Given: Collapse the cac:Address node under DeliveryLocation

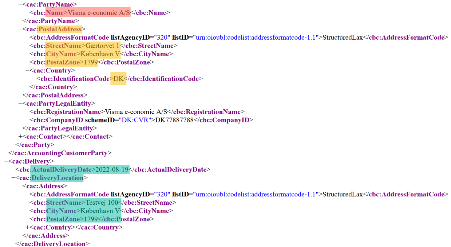Looking at the screenshot, I should 20,186.
